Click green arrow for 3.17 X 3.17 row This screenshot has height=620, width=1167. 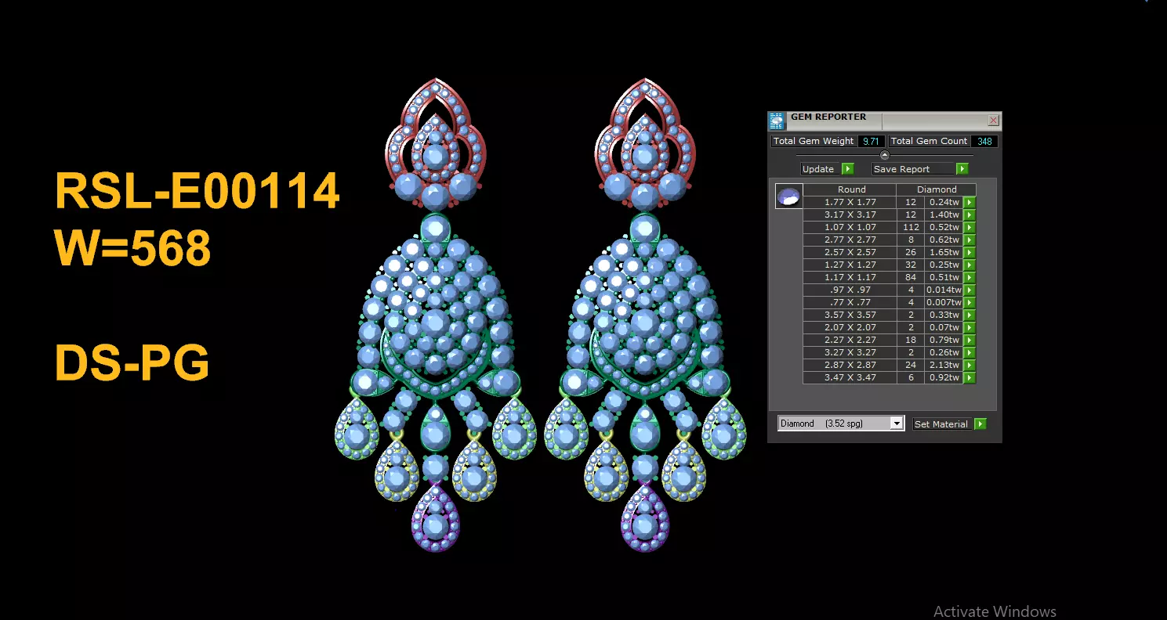click(969, 214)
